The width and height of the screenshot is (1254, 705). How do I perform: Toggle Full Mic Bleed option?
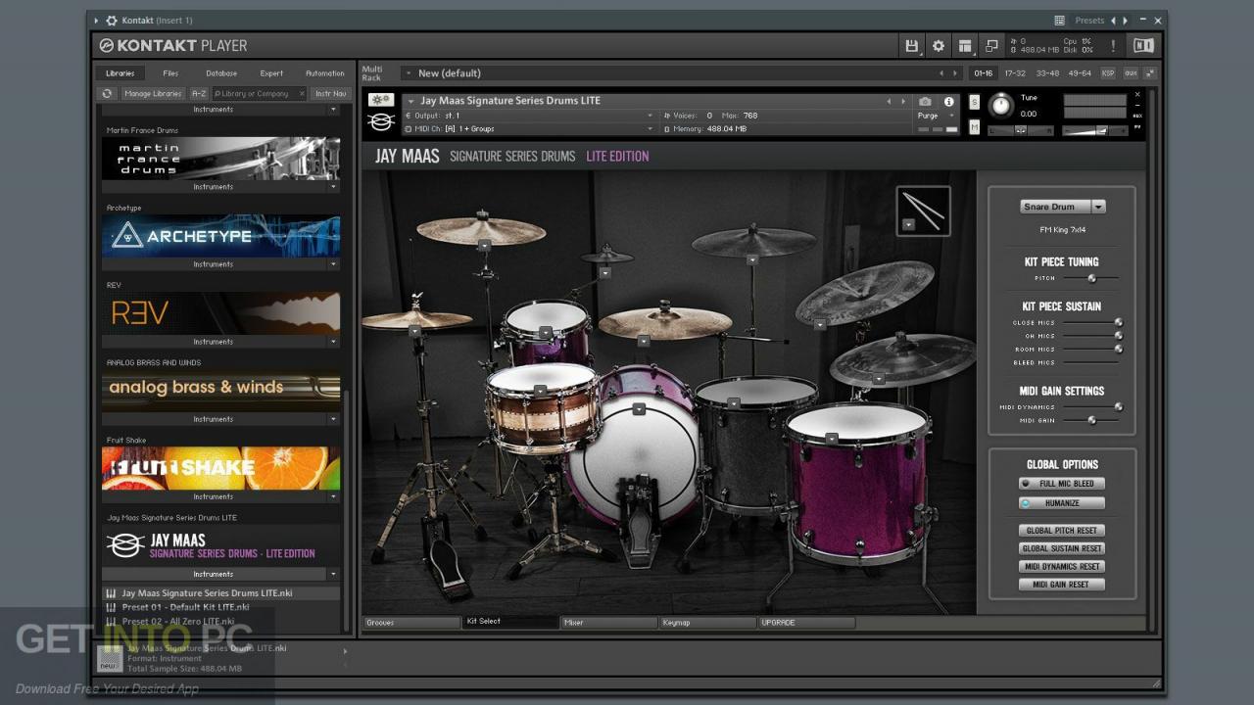click(x=1061, y=484)
